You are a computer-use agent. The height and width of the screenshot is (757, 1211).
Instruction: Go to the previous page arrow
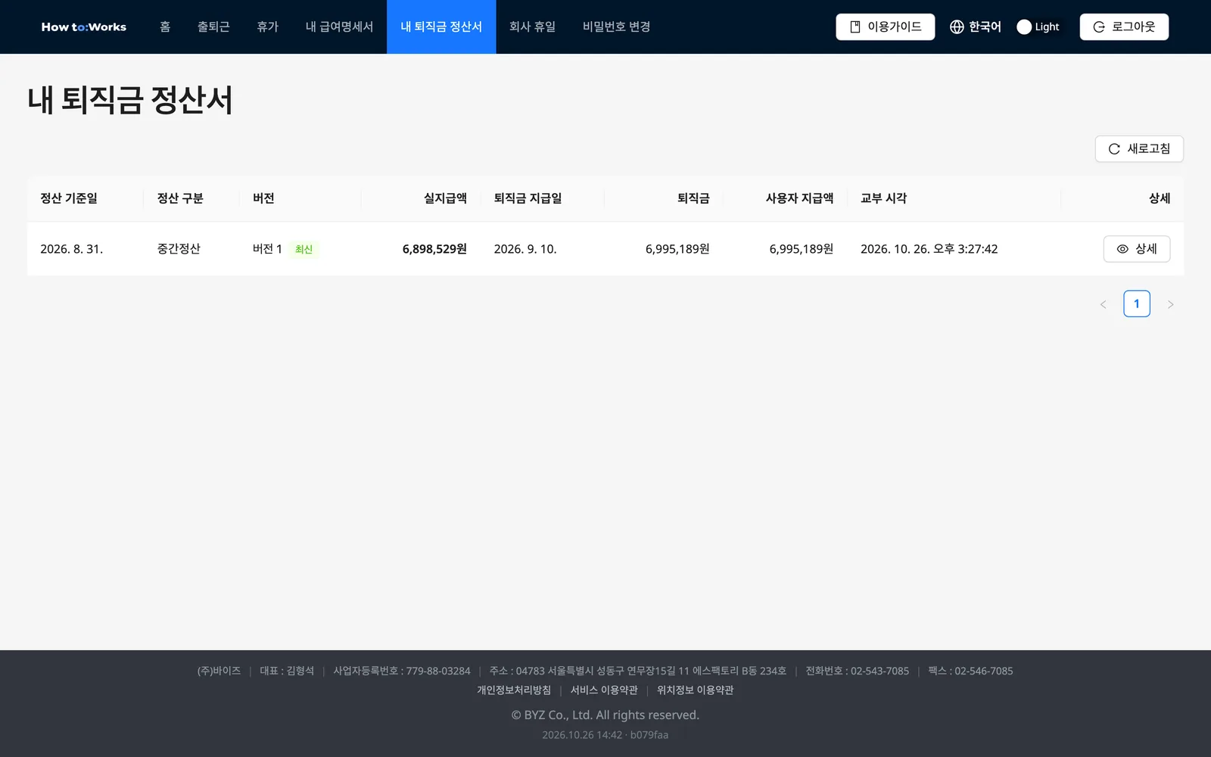pos(1104,304)
